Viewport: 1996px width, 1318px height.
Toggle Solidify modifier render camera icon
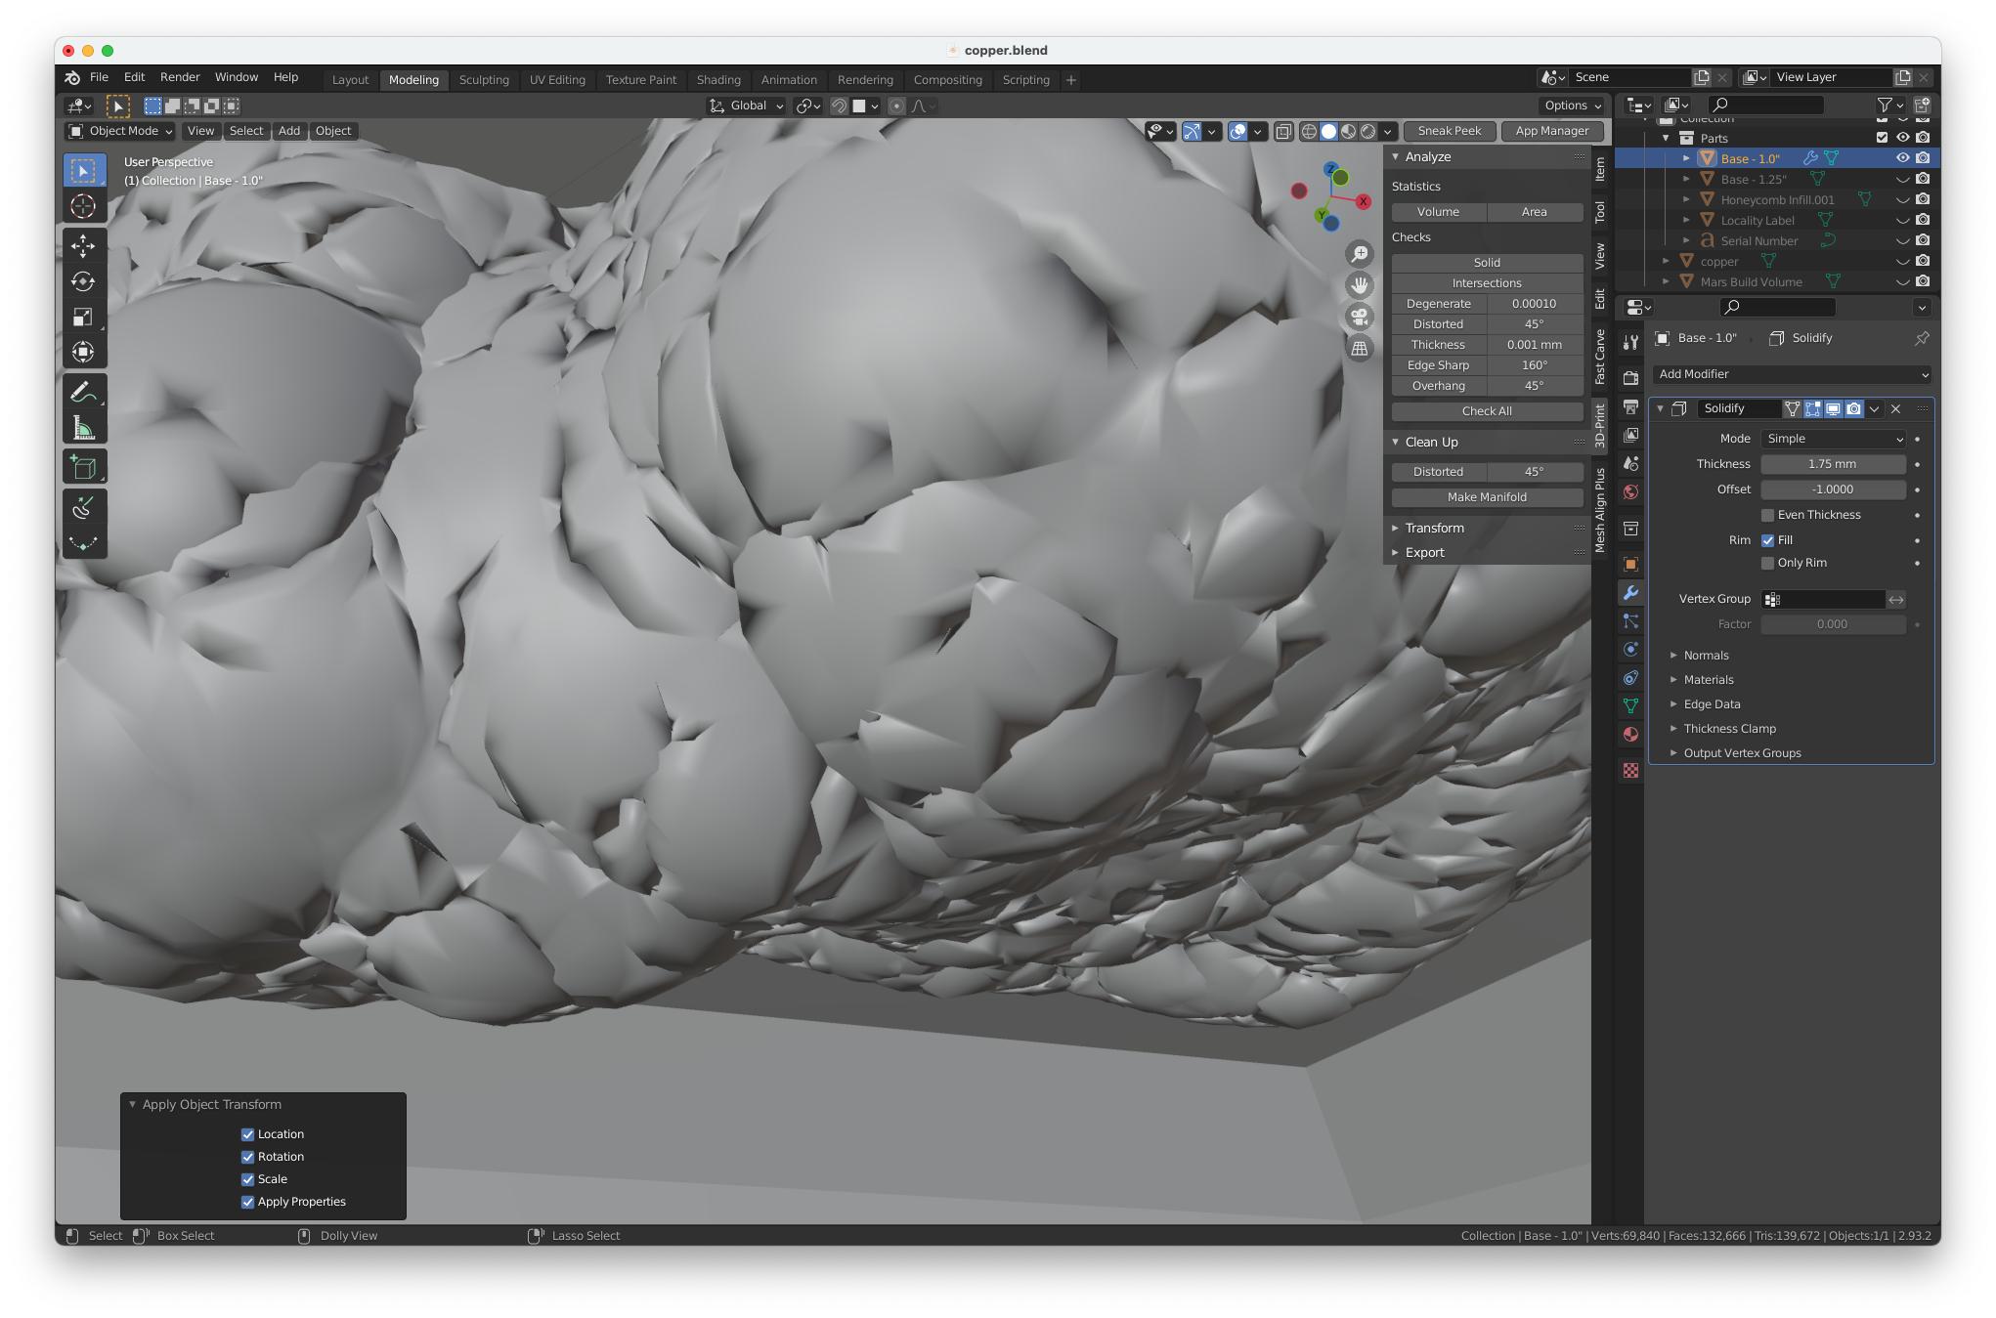[x=1853, y=408]
